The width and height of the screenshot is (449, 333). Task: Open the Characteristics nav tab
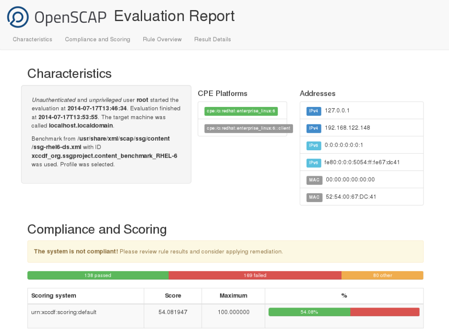(32, 39)
